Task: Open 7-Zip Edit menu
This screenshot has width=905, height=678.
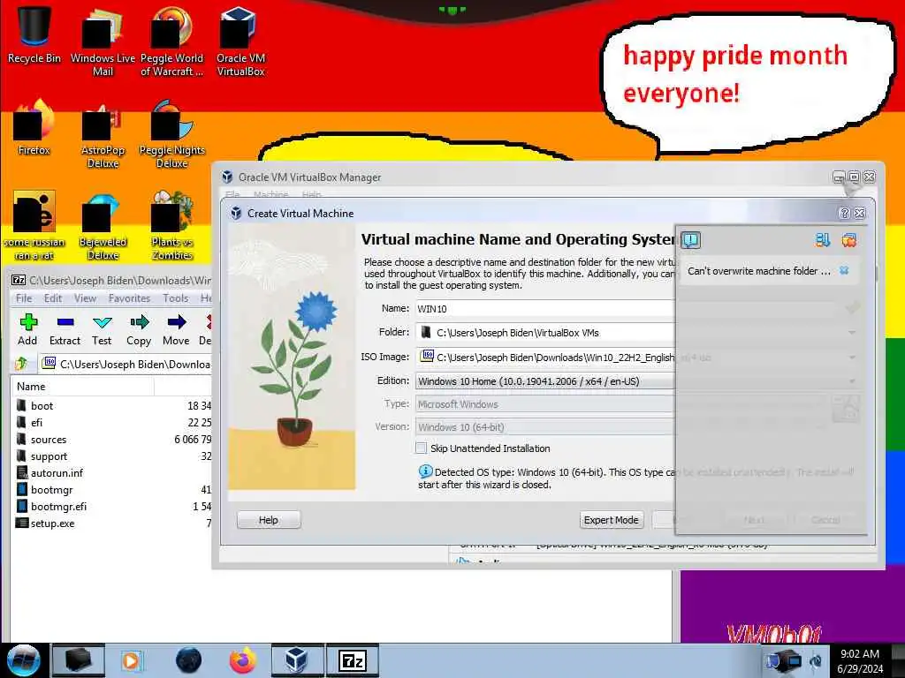Action: [52, 298]
